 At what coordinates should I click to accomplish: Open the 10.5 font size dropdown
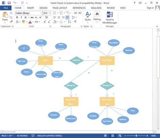tap(49, 13)
